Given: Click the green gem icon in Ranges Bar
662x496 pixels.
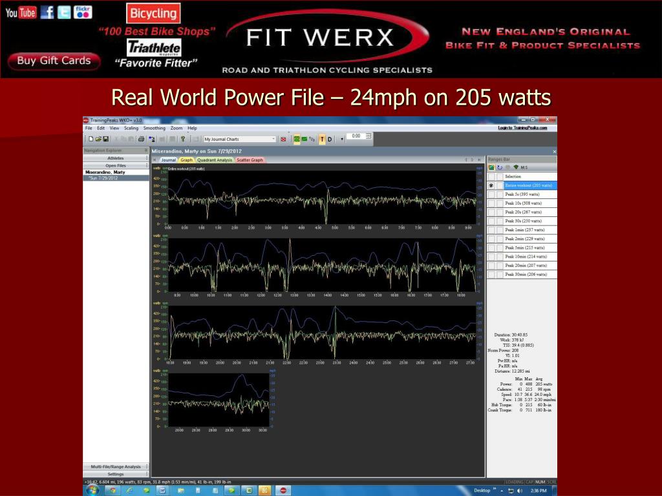Looking at the screenshot, I should (x=516, y=167).
